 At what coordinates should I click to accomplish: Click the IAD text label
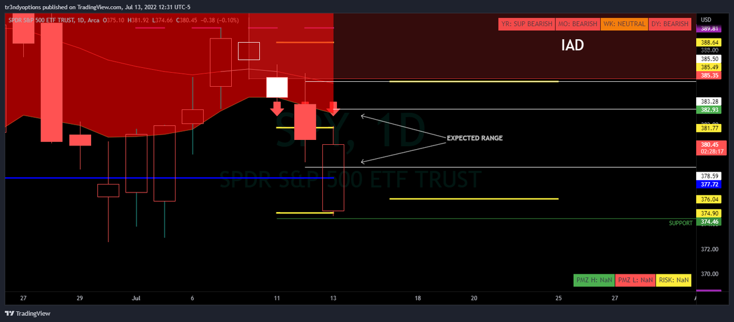[x=573, y=45]
